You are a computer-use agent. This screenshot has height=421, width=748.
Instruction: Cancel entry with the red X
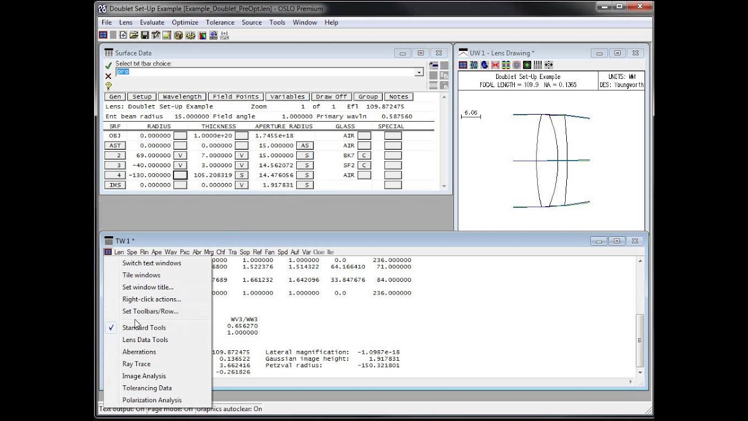(x=108, y=76)
